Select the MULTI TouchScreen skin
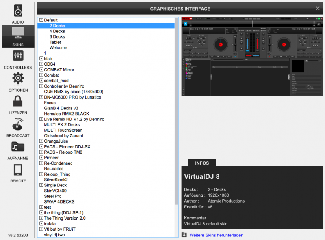Image resolution: width=325 pixels, height=240 pixels. (x=63, y=130)
